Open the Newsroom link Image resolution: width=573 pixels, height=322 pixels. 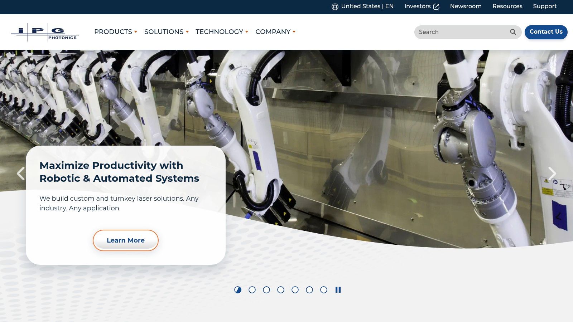pyautogui.click(x=466, y=6)
